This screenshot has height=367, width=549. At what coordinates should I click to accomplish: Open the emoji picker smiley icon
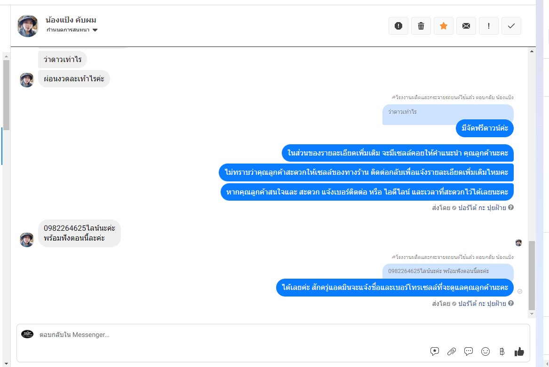485,351
